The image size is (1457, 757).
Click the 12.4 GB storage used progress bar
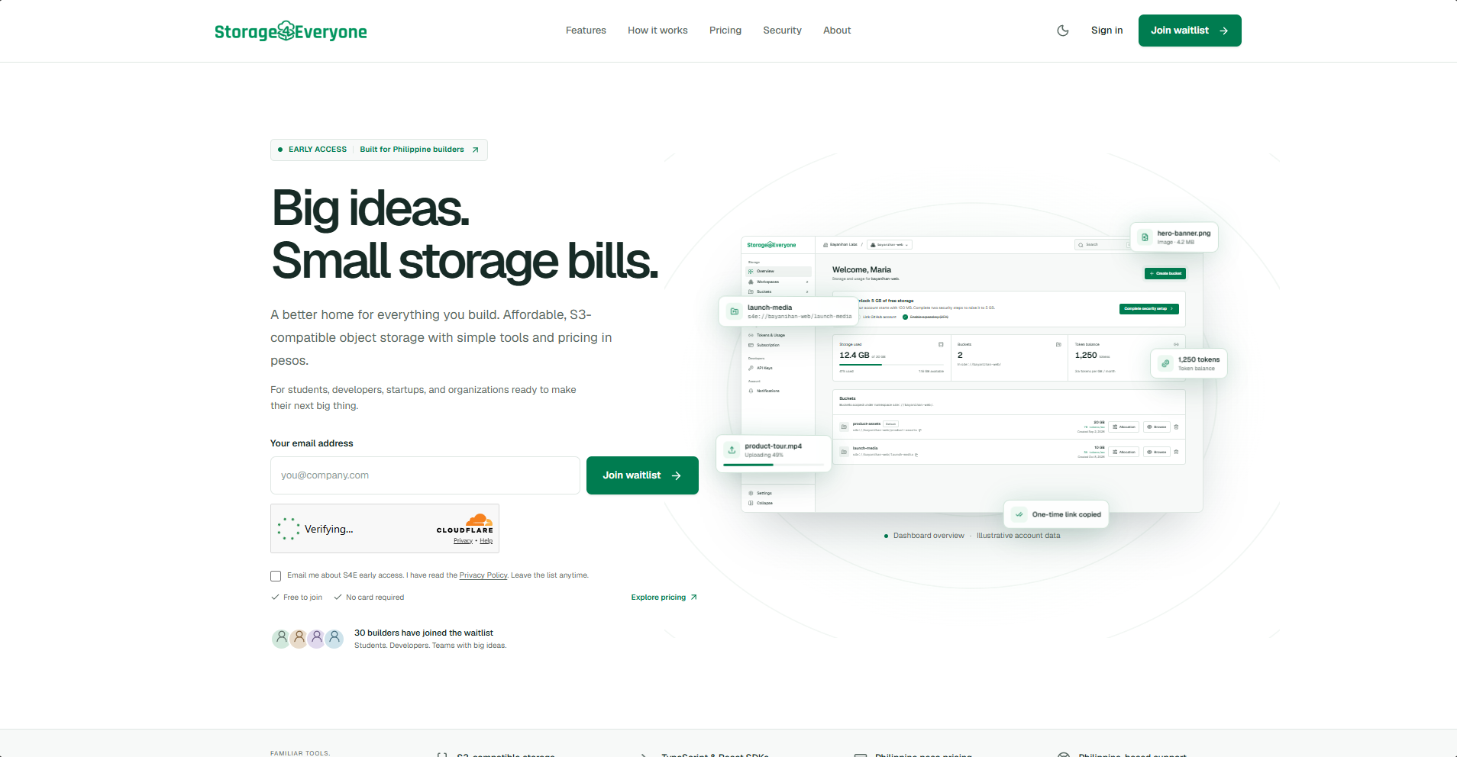coord(891,365)
